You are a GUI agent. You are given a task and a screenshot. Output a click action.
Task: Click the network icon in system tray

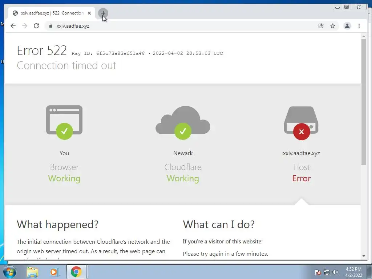[x=327, y=272]
